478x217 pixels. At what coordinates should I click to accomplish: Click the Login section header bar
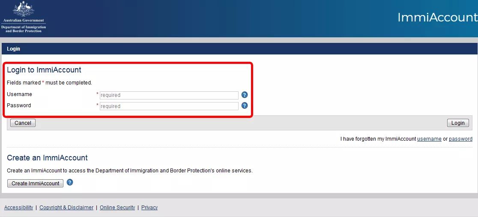pos(239,49)
